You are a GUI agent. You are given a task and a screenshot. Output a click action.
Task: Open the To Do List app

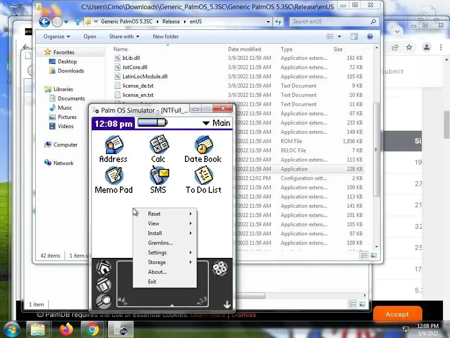[203, 180]
